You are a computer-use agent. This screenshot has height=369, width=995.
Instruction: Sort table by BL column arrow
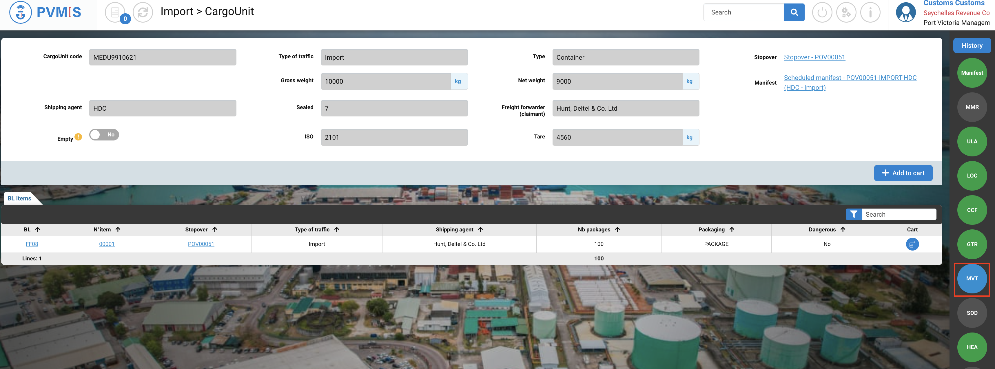click(x=37, y=229)
